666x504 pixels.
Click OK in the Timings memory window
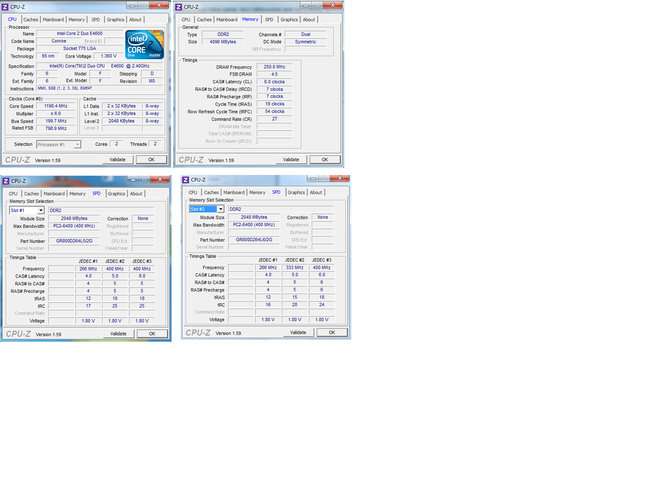(x=325, y=160)
